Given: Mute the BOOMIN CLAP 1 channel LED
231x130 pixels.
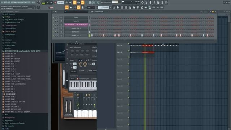Looking at the screenshot, I should click(53, 28).
